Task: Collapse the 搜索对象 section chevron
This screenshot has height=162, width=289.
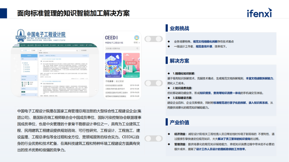Action: pyautogui.click(x=36, y=80)
